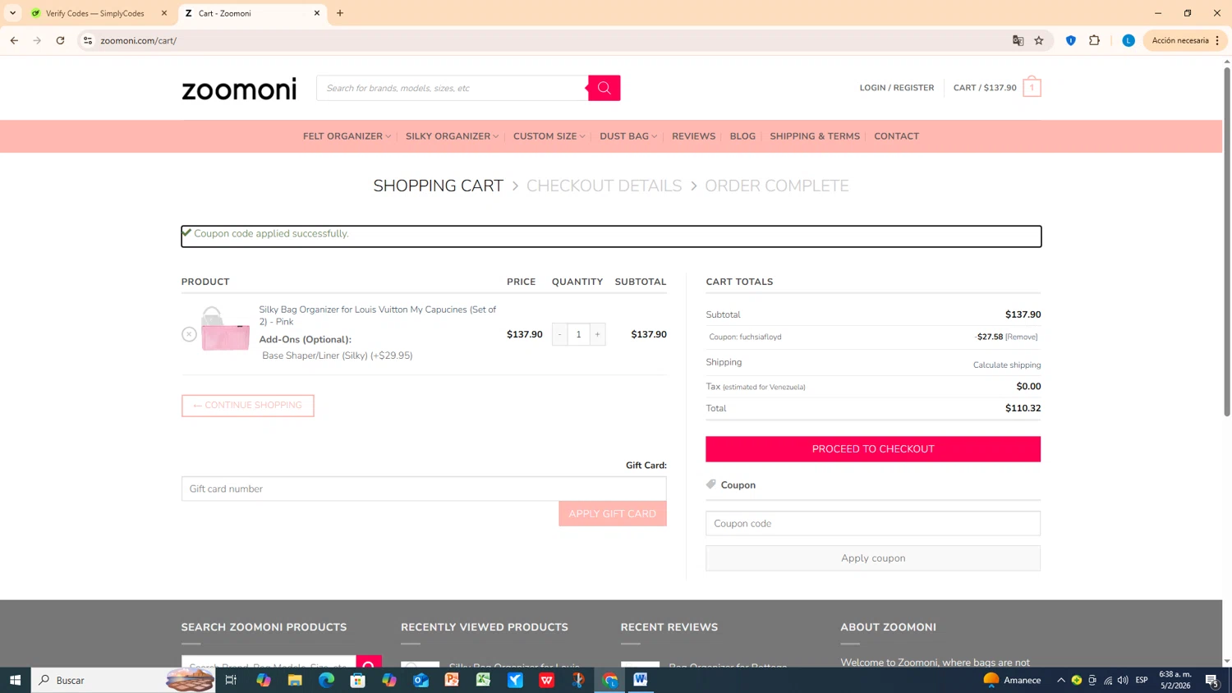1232x693 pixels.
Task: Open the Blog page
Action: click(x=742, y=136)
